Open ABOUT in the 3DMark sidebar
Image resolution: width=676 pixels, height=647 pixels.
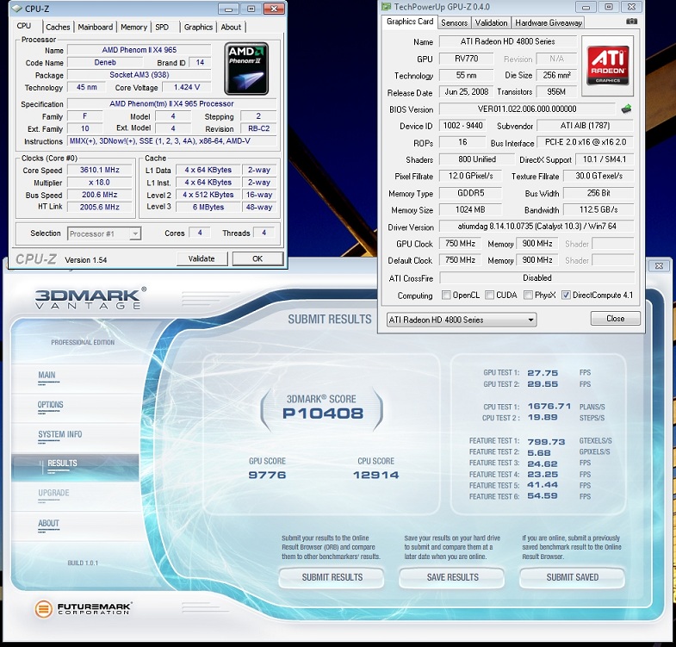48,523
